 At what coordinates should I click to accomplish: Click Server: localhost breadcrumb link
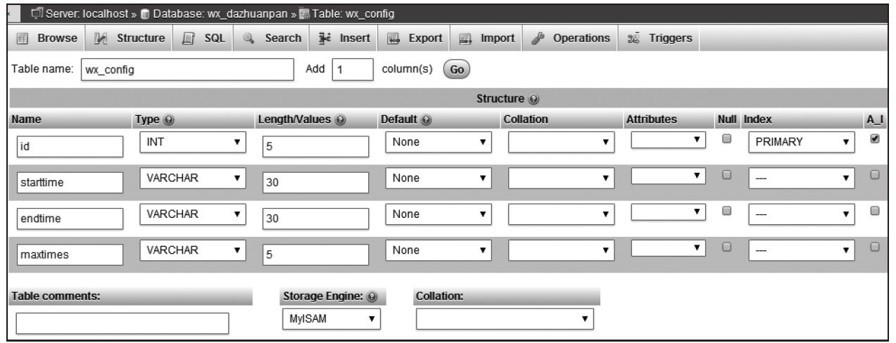[x=87, y=13]
